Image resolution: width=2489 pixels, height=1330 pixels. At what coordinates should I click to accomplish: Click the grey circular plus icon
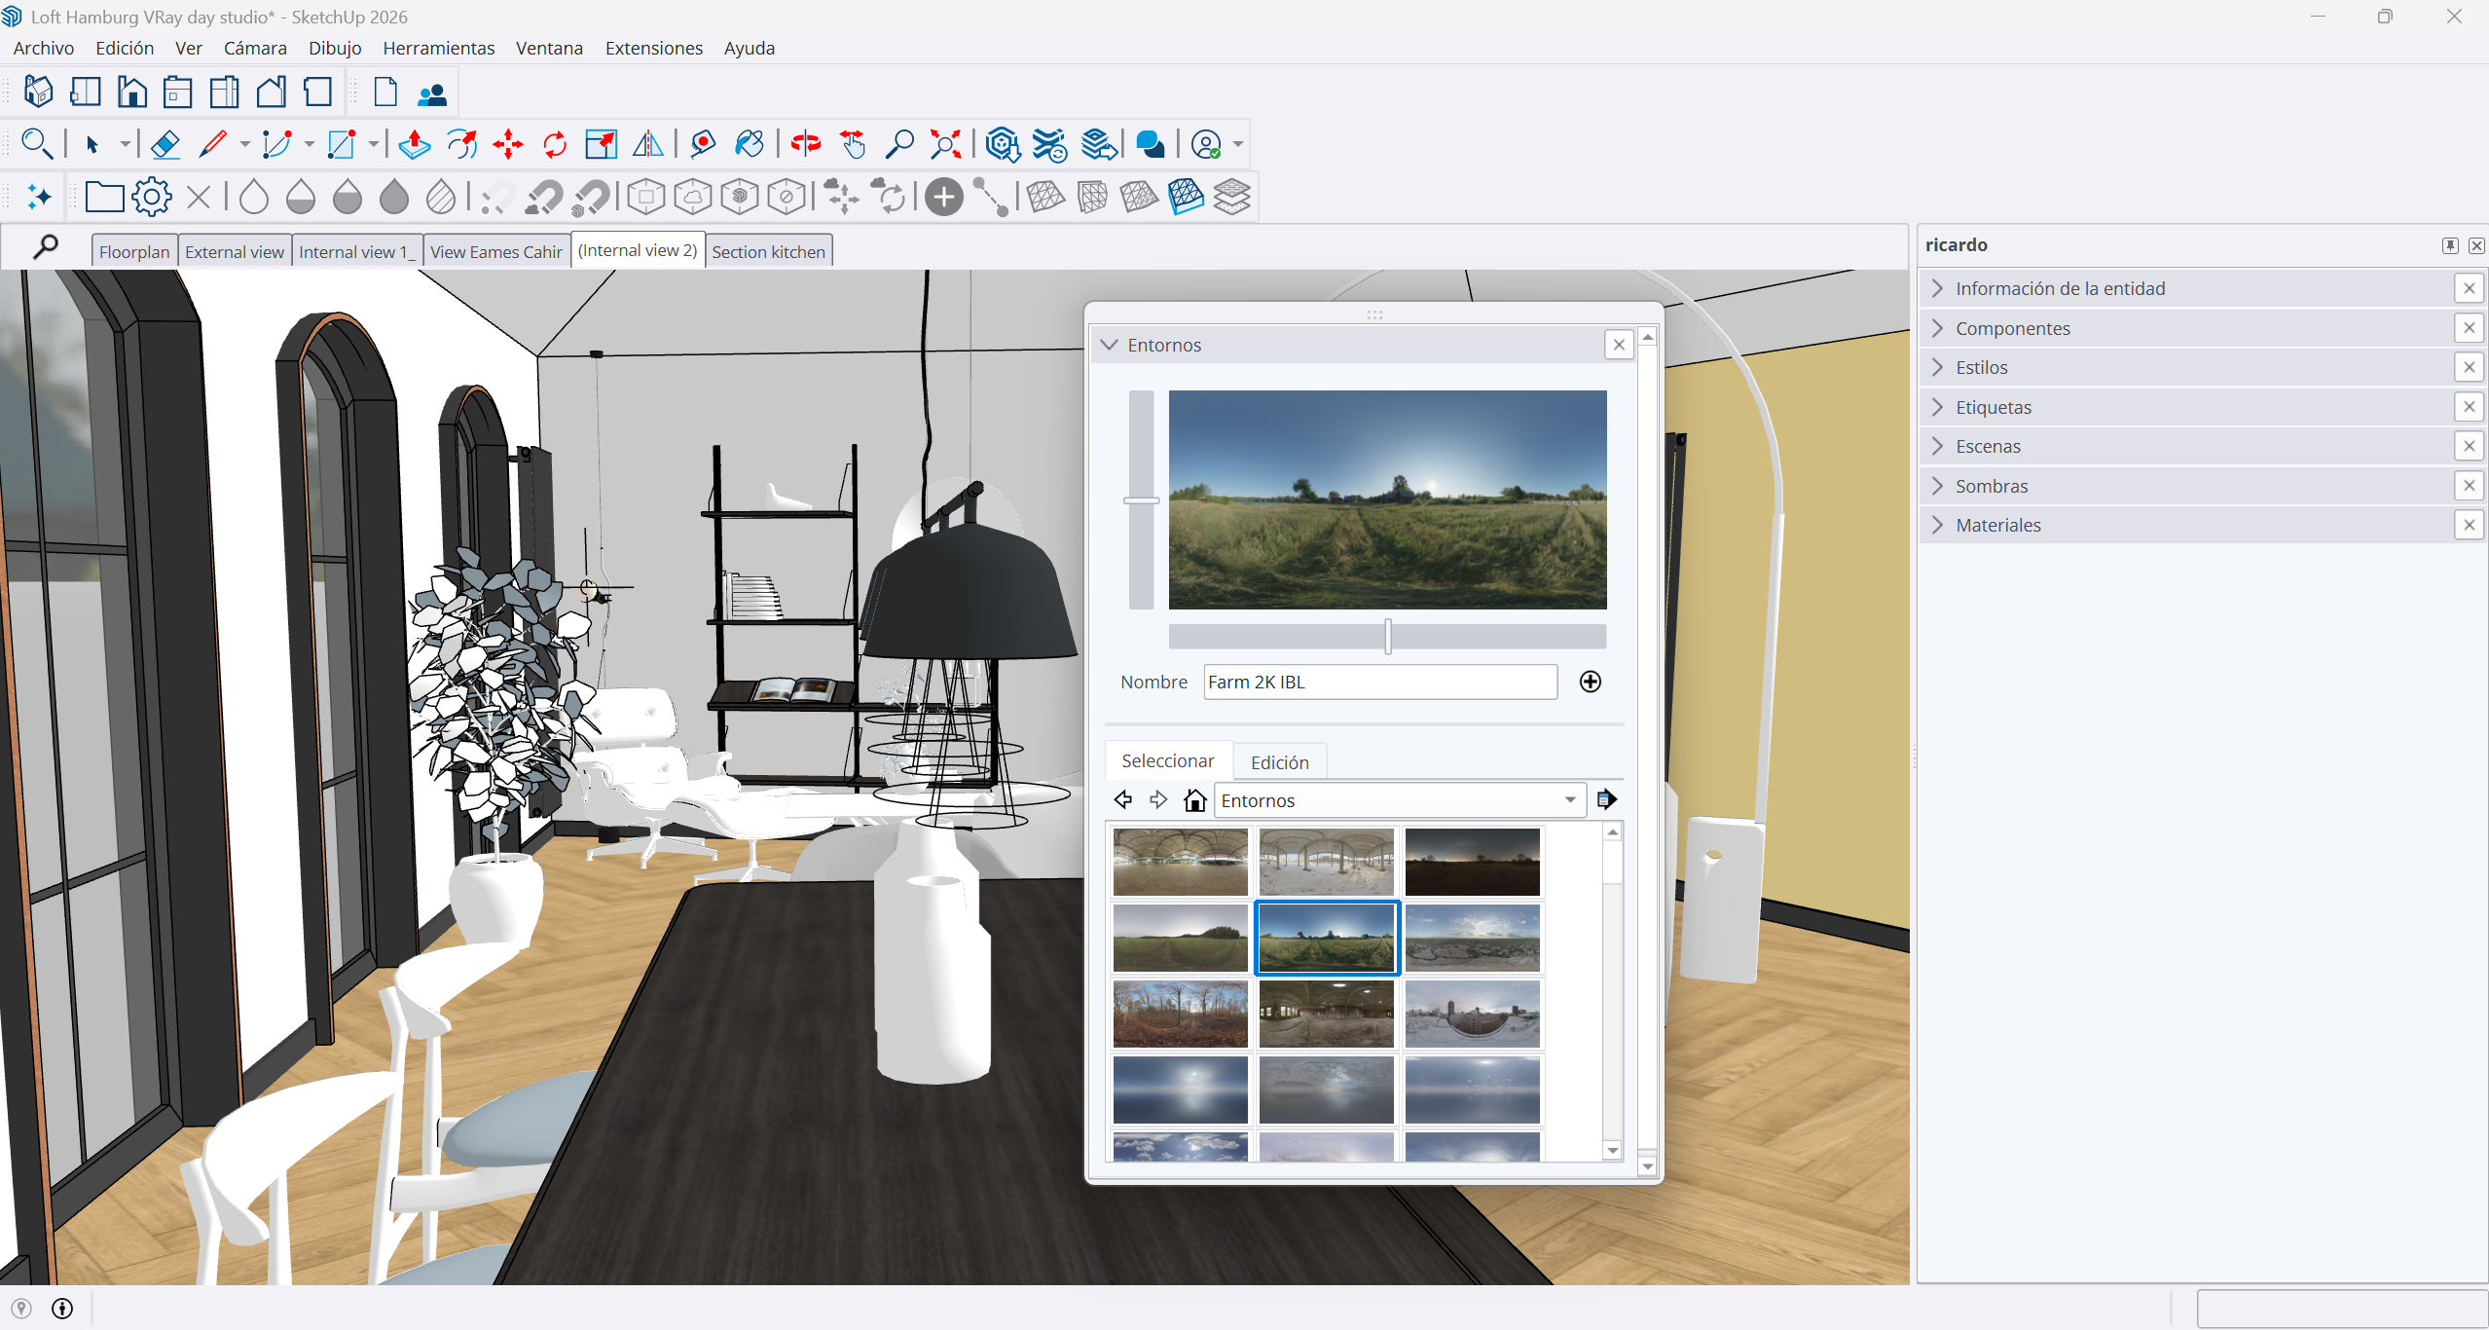coord(944,197)
